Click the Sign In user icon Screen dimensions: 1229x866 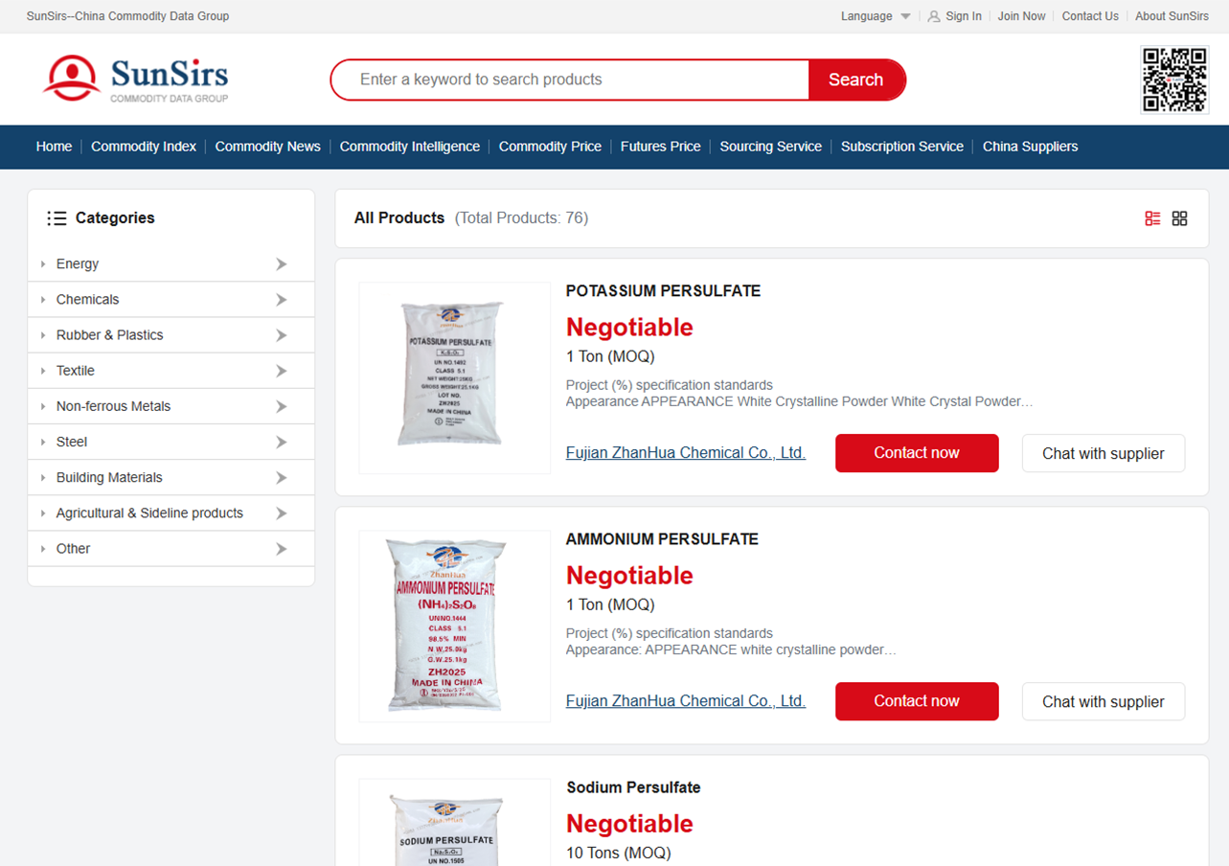coord(934,16)
